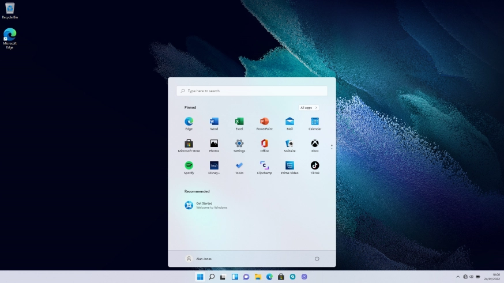Launch Word from pinned apps
Image resolution: width=504 pixels, height=283 pixels.
(x=214, y=122)
